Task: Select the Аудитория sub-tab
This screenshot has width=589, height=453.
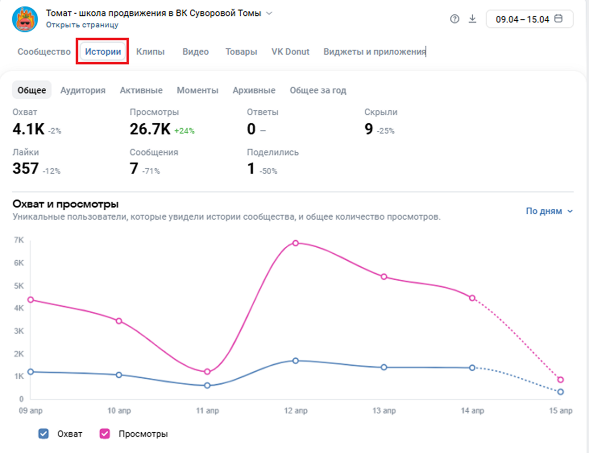Action: click(83, 90)
